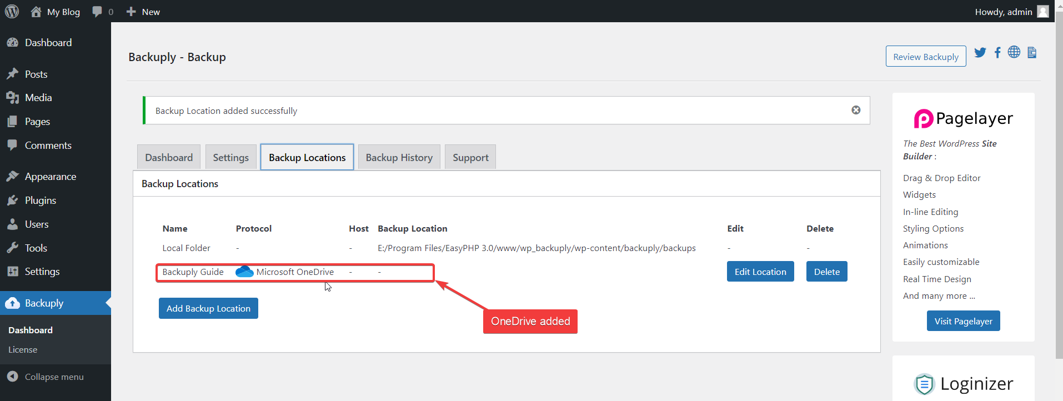This screenshot has width=1063, height=401.
Task: Open the Backup History tab
Action: [399, 158]
